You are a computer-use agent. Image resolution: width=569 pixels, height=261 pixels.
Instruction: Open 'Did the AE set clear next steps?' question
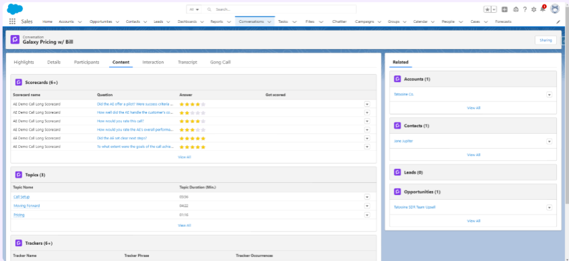122,138
